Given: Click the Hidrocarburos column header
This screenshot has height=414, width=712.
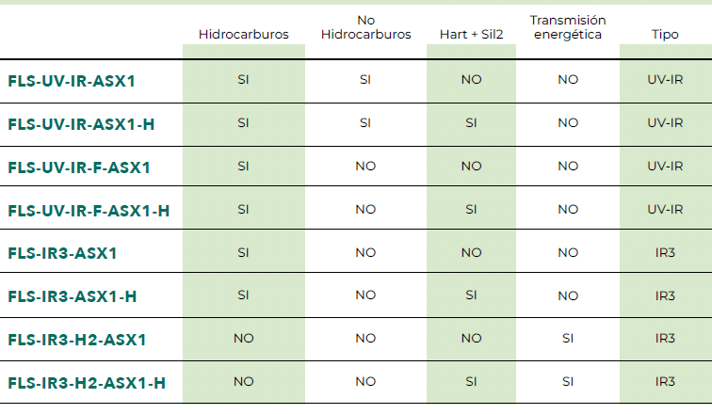Looking at the screenshot, I should [243, 34].
